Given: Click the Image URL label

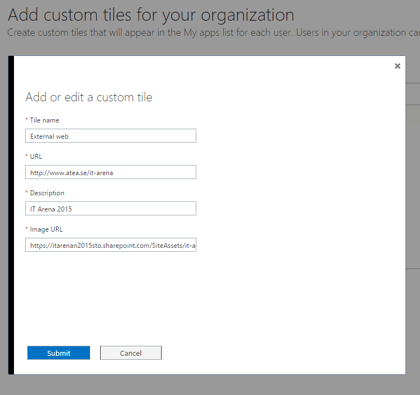Looking at the screenshot, I should 46,229.
